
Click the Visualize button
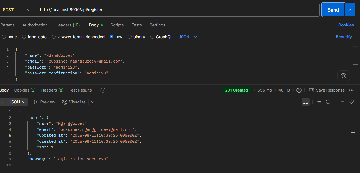click(74, 102)
